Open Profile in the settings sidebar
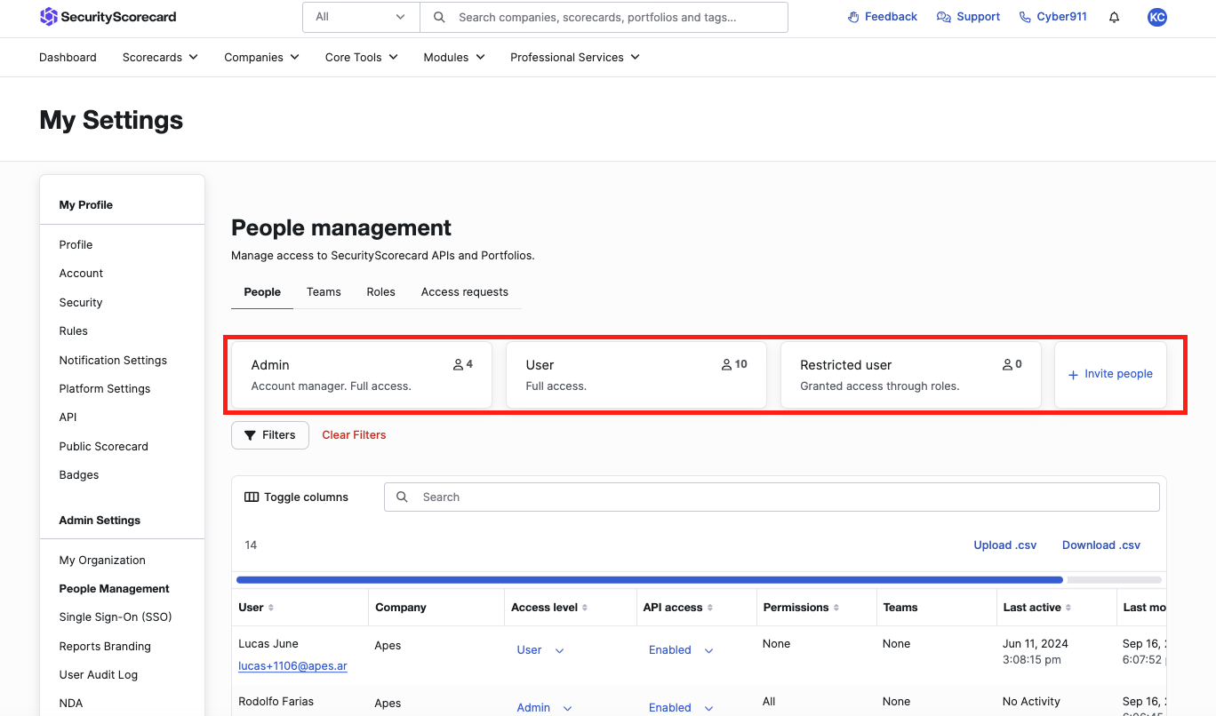Image resolution: width=1216 pixels, height=716 pixels. click(x=76, y=244)
